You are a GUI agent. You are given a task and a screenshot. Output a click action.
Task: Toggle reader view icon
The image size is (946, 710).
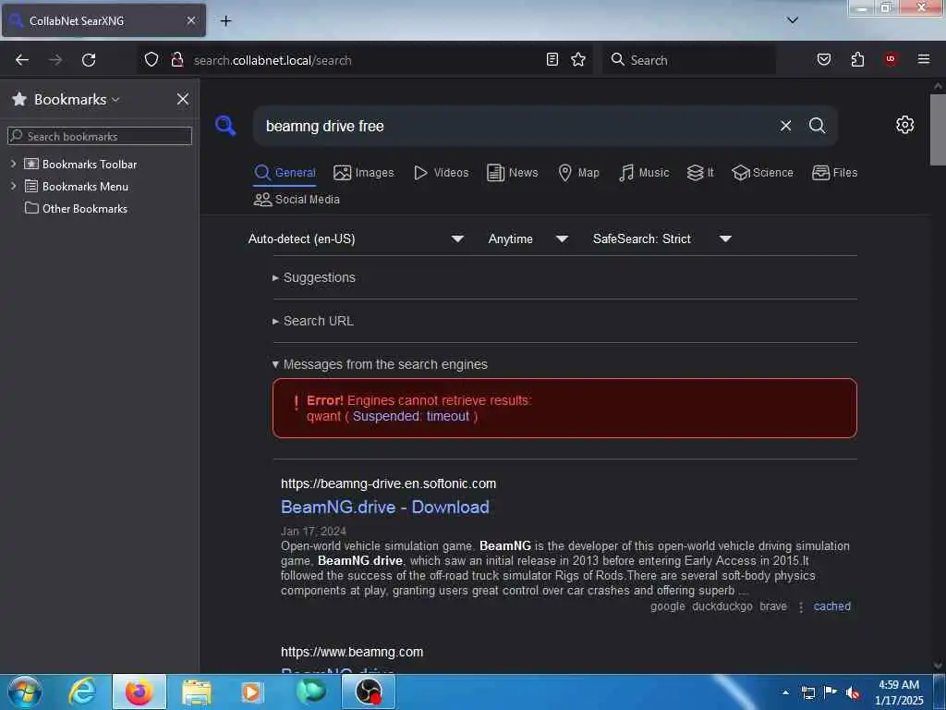(x=552, y=59)
